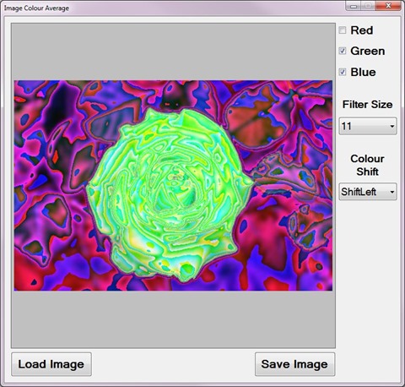Viewport: 405px width, 387px height.
Task: Close the Image Colour Average window
Action: (x=388, y=6)
